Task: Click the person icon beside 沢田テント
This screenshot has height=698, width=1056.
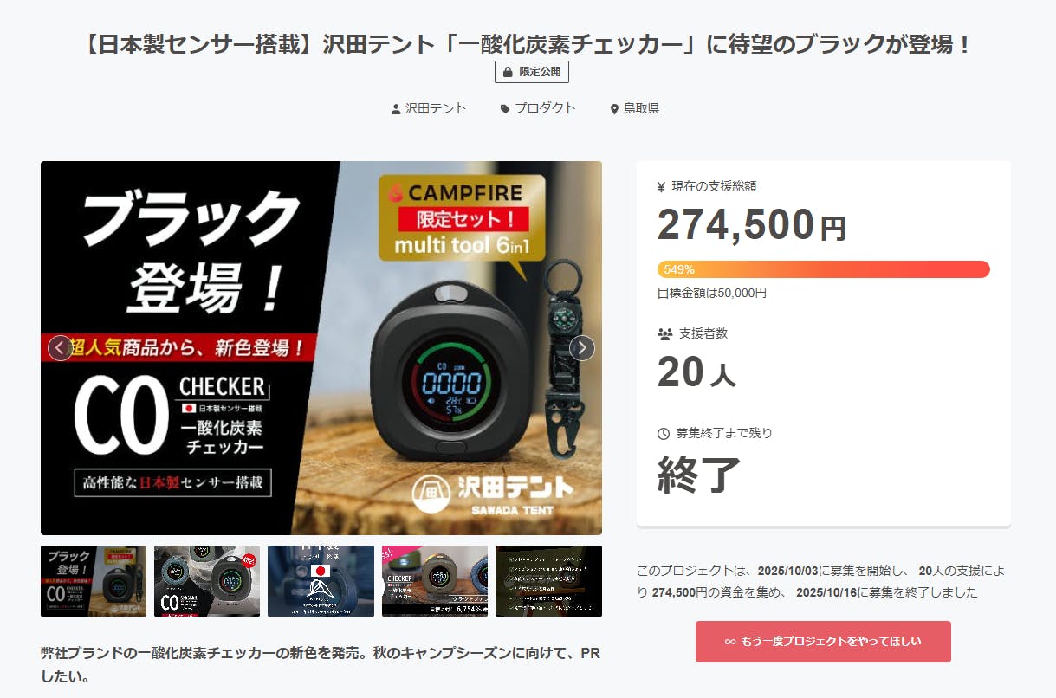Action: tap(397, 109)
